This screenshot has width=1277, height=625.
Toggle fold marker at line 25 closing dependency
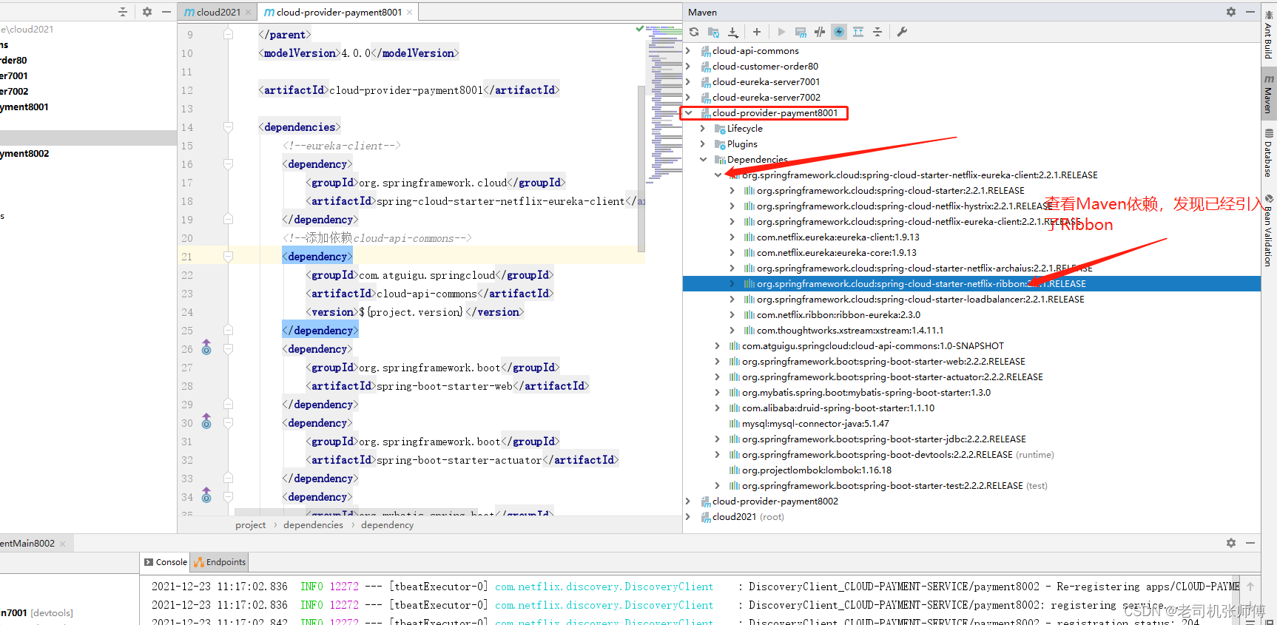(228, 331)
